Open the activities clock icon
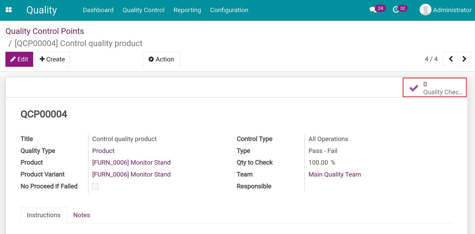The height and width of the screenshot is (234, 475). point(396,10)
